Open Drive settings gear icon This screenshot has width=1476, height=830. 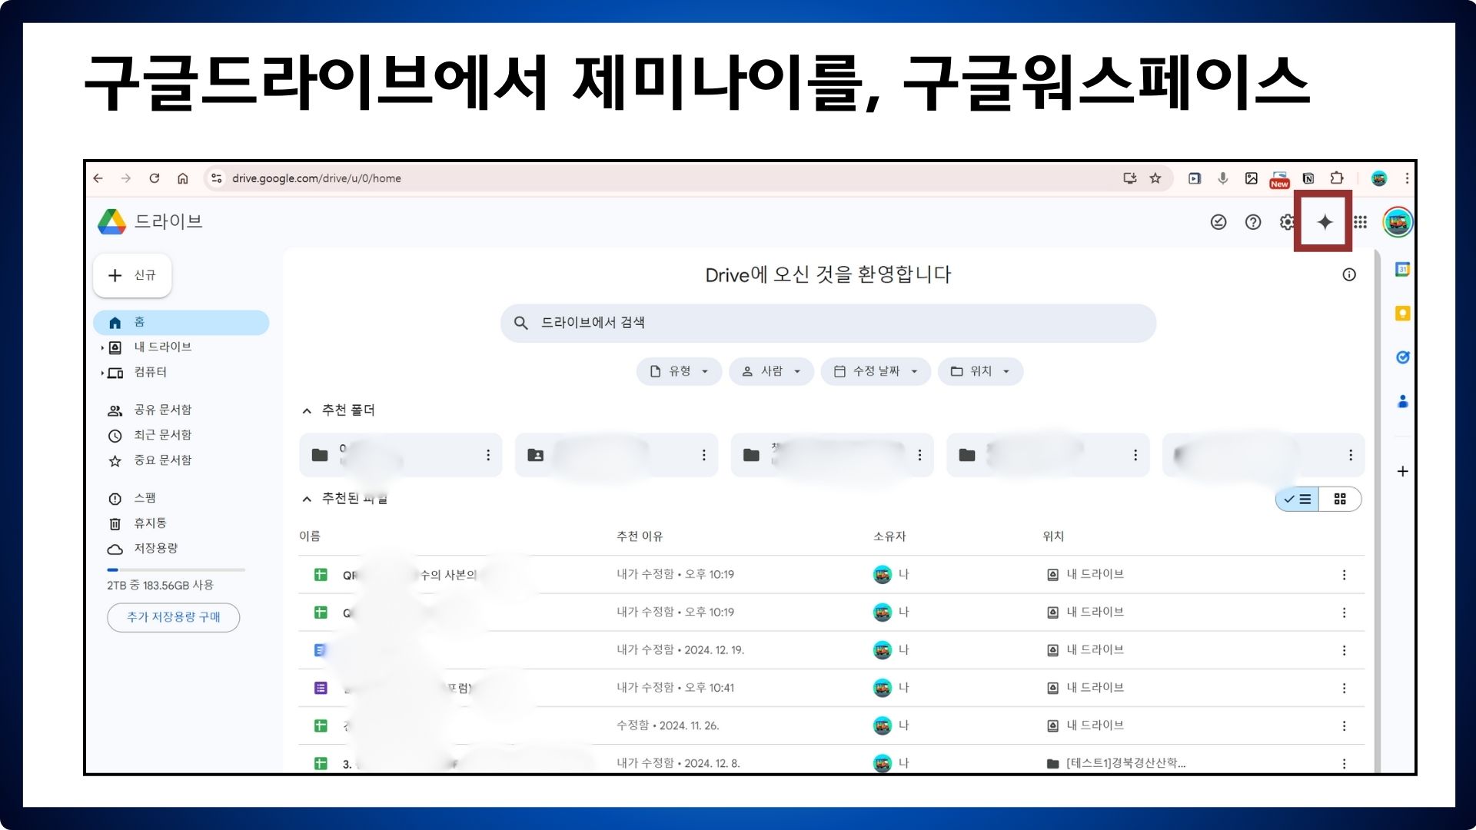[x=1286, y=222]
